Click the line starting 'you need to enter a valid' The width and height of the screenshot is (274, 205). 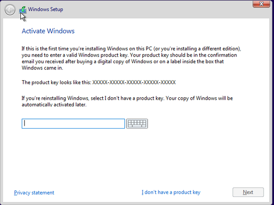tap(129, 55)
